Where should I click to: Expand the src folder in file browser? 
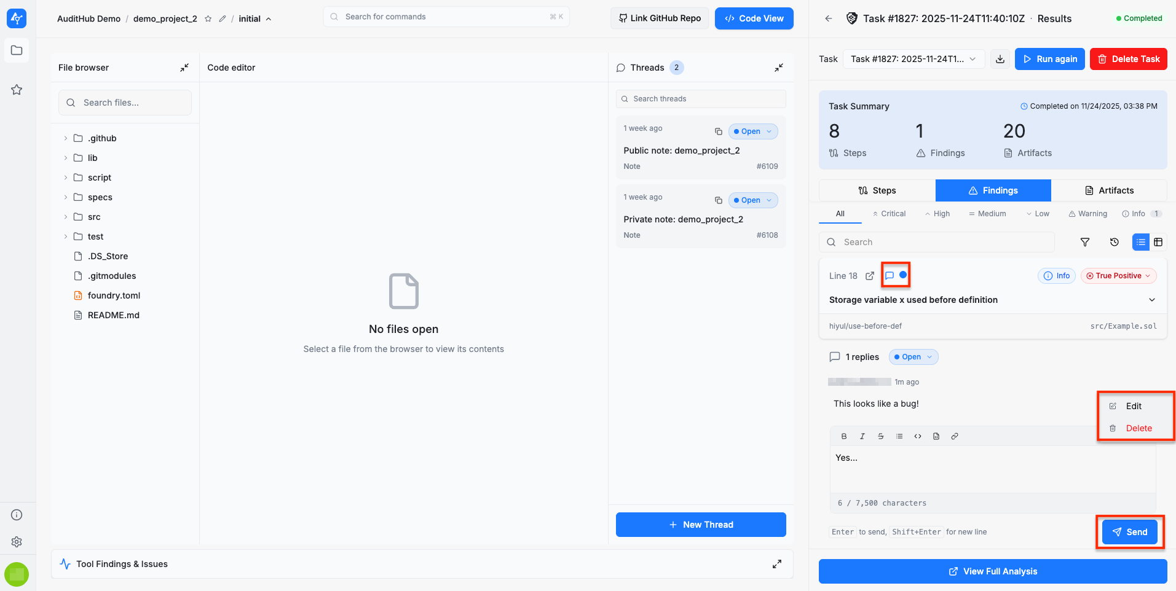[x=94, y=217]
